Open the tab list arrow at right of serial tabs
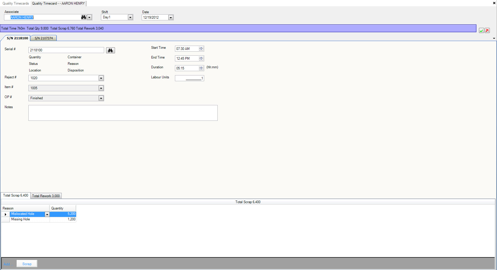The image size is (497, 270). 494,38
